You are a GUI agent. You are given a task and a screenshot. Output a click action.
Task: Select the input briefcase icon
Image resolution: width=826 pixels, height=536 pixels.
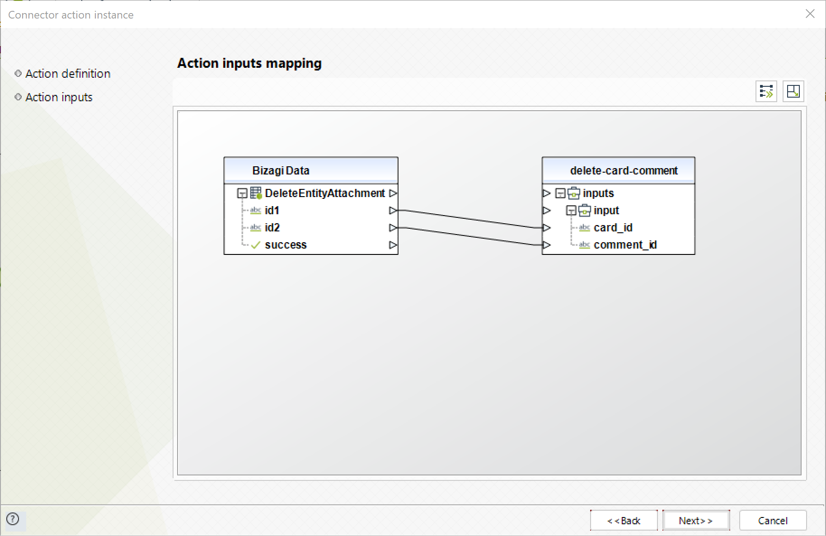point(585,211)
